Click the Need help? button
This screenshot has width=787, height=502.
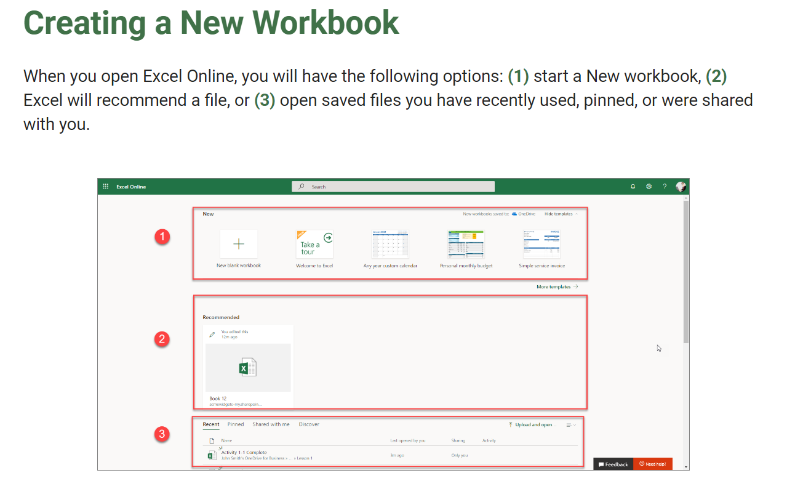click(x=653, y=464)
